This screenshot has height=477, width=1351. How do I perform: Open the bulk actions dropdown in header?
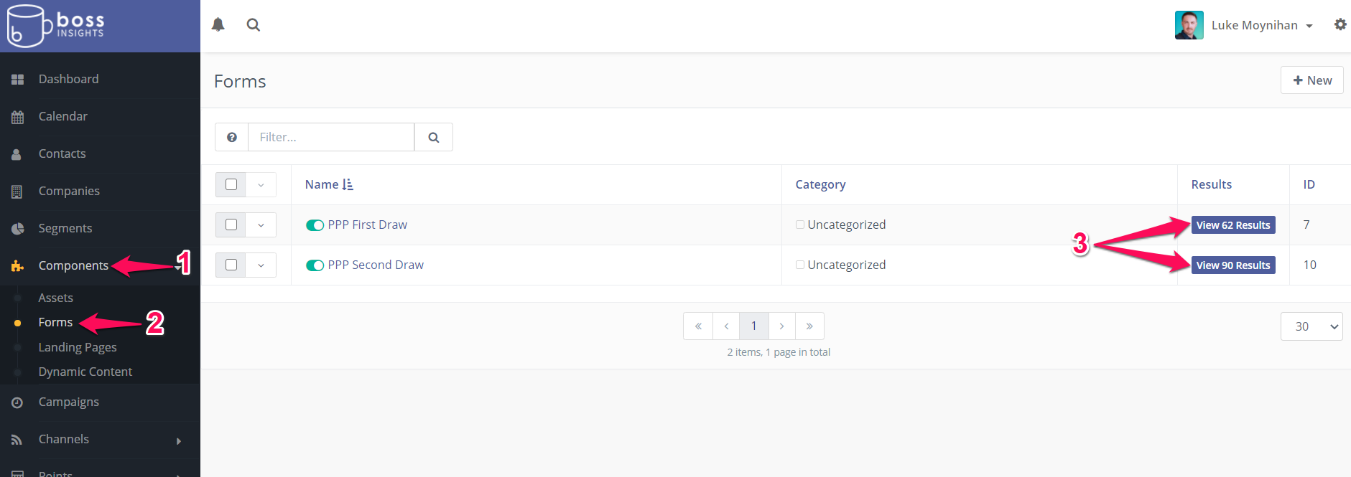click(x=261, y=184)
